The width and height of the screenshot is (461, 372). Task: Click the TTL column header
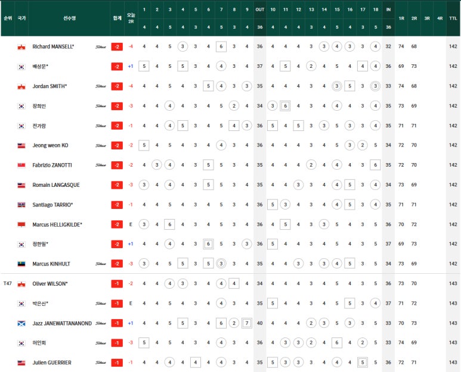[x=453, y=18]
